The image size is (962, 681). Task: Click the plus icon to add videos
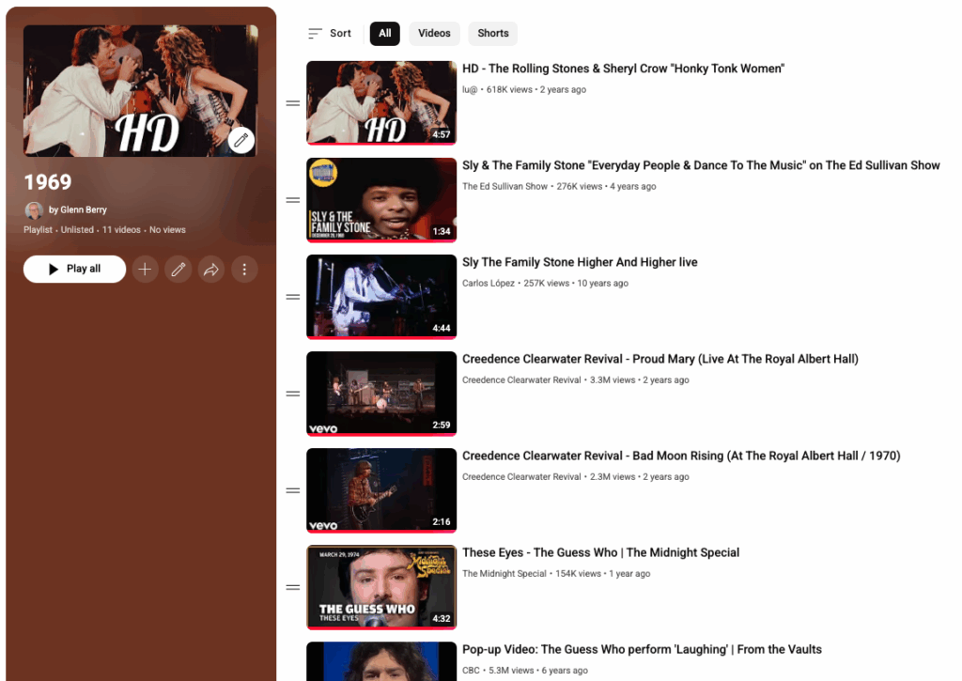click(145, 270)
